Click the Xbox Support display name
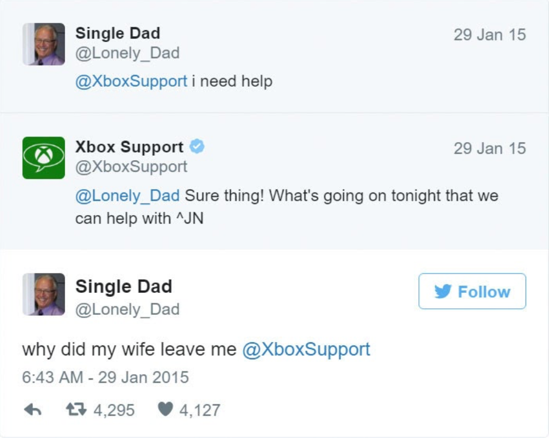 [129, 147]
